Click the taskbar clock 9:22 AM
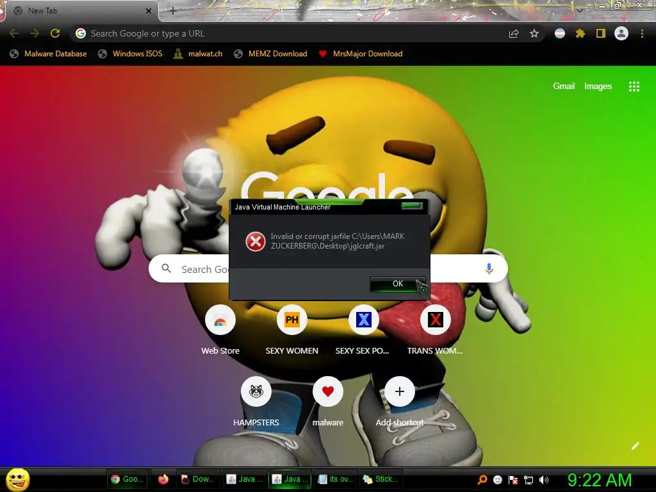 [600, 480]
